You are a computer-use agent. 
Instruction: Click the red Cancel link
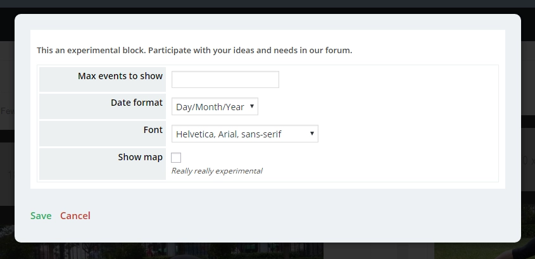coord(75,216)
